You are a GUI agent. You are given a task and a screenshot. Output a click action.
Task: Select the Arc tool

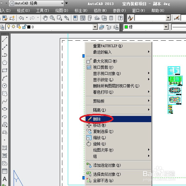(x=5, y=78)
